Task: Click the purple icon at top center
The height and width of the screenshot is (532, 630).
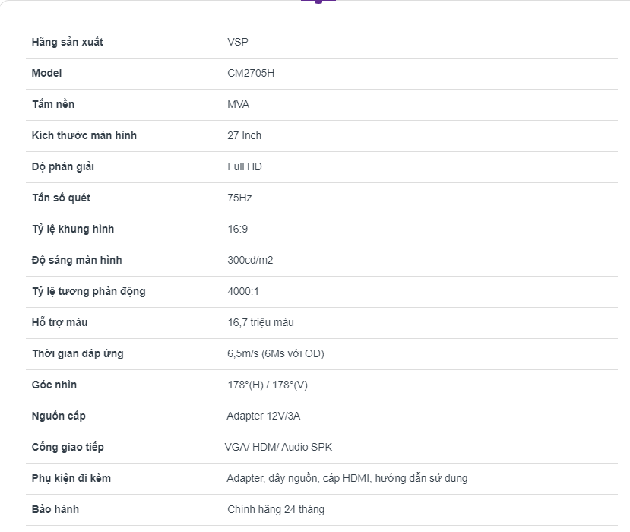Action: click(318, 2)
